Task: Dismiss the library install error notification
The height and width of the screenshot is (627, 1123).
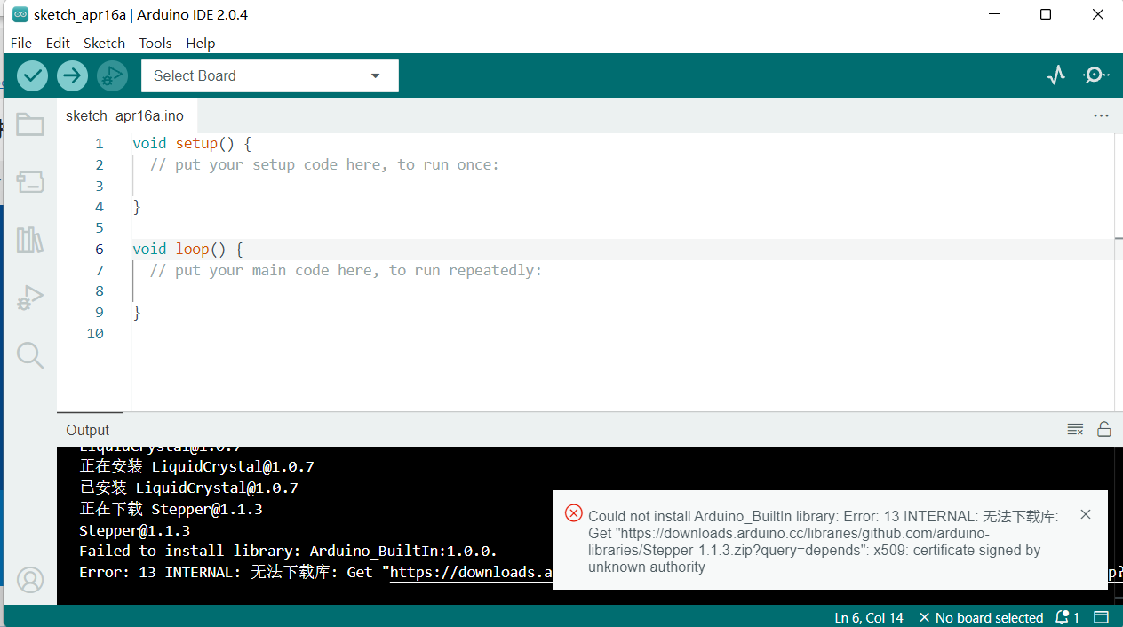Action: (x=1085, y=514)
